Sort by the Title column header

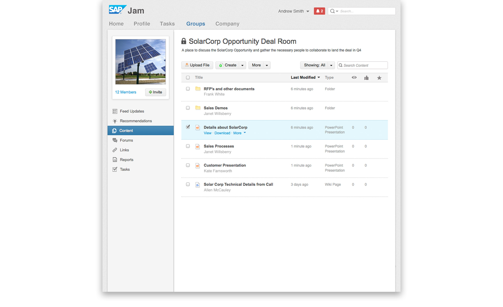[199, 77]
